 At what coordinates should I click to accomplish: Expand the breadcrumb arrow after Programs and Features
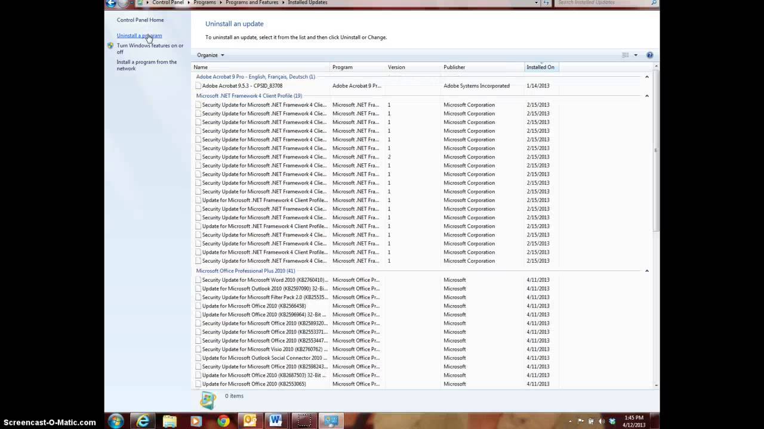click(283, 2)
